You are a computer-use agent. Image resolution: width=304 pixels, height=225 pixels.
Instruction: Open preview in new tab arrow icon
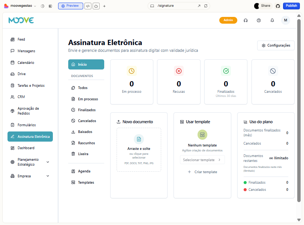(199, 6)
